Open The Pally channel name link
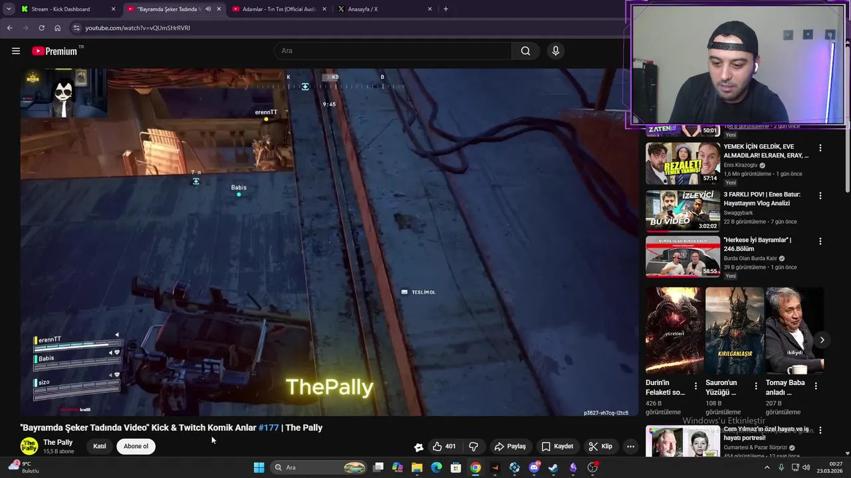Screen dimensions: 851x478 click(x=58, y=442)
